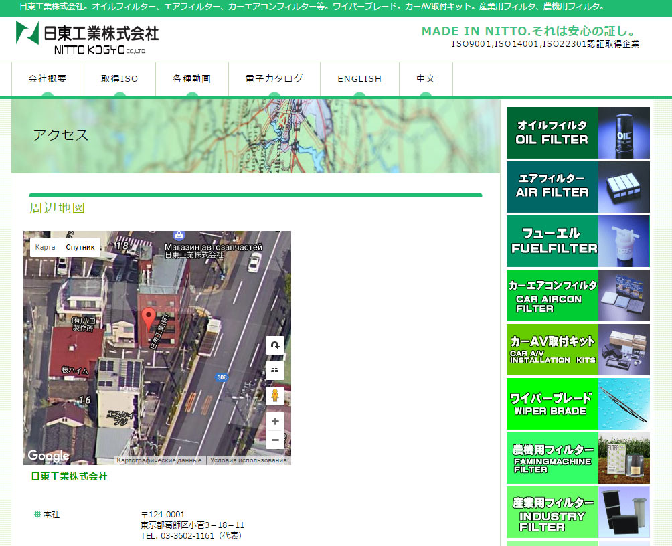672x546 pixels.
Task: Toggle the map tilt view button
Action: (x=275, y=370)
